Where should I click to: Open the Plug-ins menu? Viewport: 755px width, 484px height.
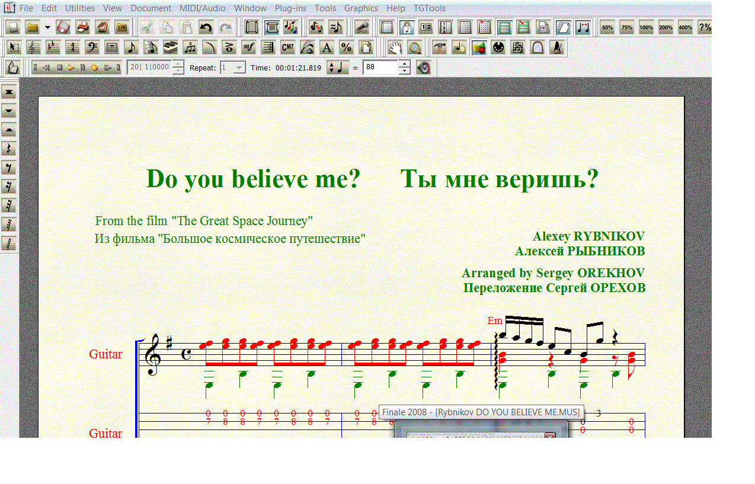(x=290, y=8)
